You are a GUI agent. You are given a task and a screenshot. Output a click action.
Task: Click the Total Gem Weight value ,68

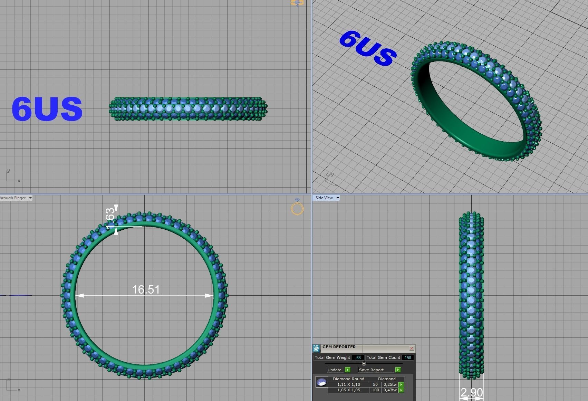[358, 357]
